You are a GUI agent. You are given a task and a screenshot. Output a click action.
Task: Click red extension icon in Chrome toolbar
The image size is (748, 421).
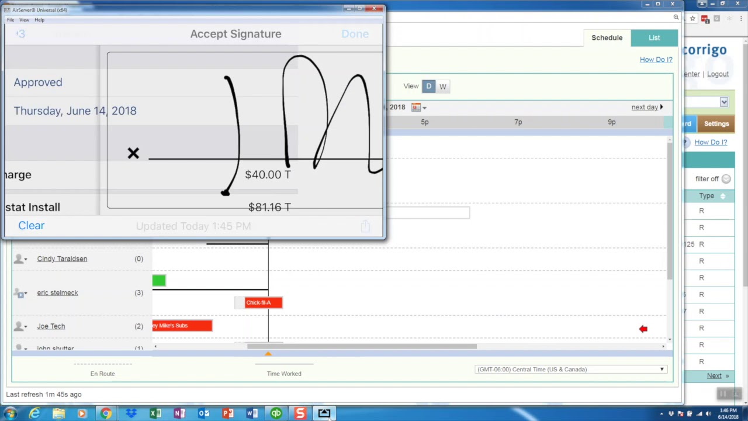704,18
